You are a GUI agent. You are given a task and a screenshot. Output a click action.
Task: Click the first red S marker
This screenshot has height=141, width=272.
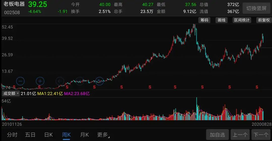[14, 87]
